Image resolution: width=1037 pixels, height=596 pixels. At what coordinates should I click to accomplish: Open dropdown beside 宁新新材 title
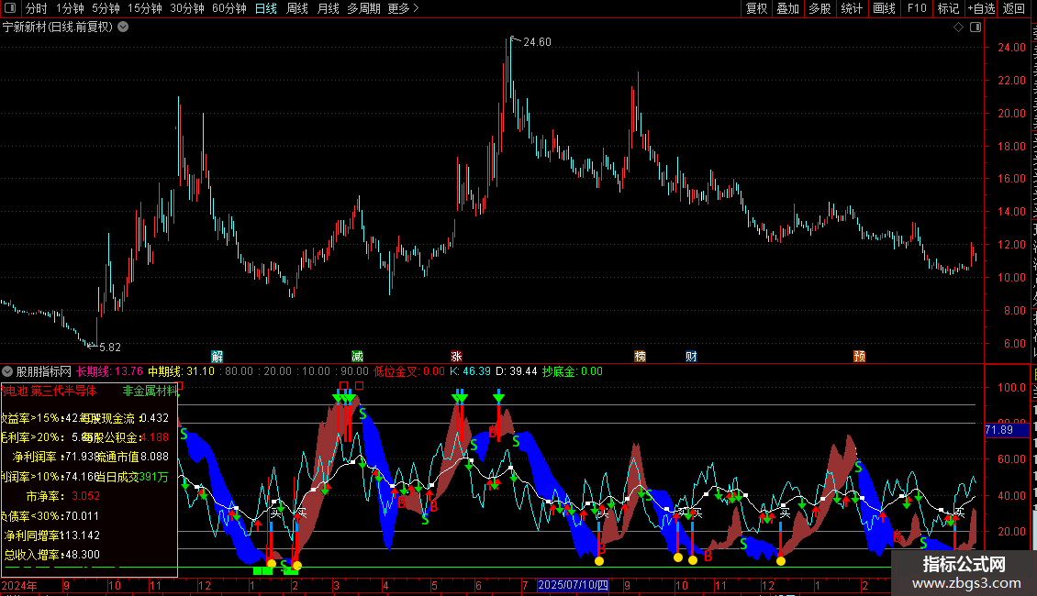(x=123, y=28)
